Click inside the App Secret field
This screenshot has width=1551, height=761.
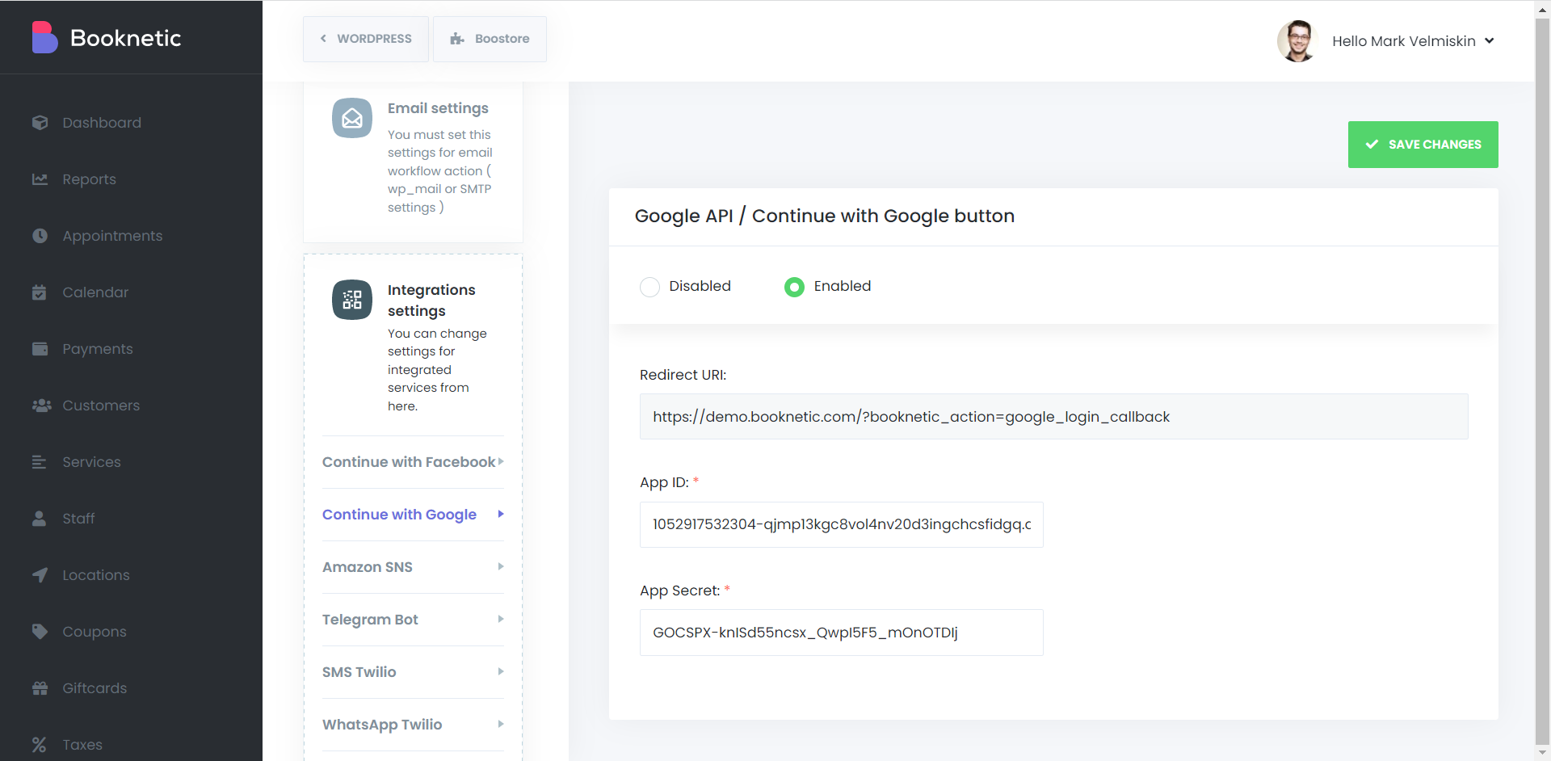click(x=841, y=633)
